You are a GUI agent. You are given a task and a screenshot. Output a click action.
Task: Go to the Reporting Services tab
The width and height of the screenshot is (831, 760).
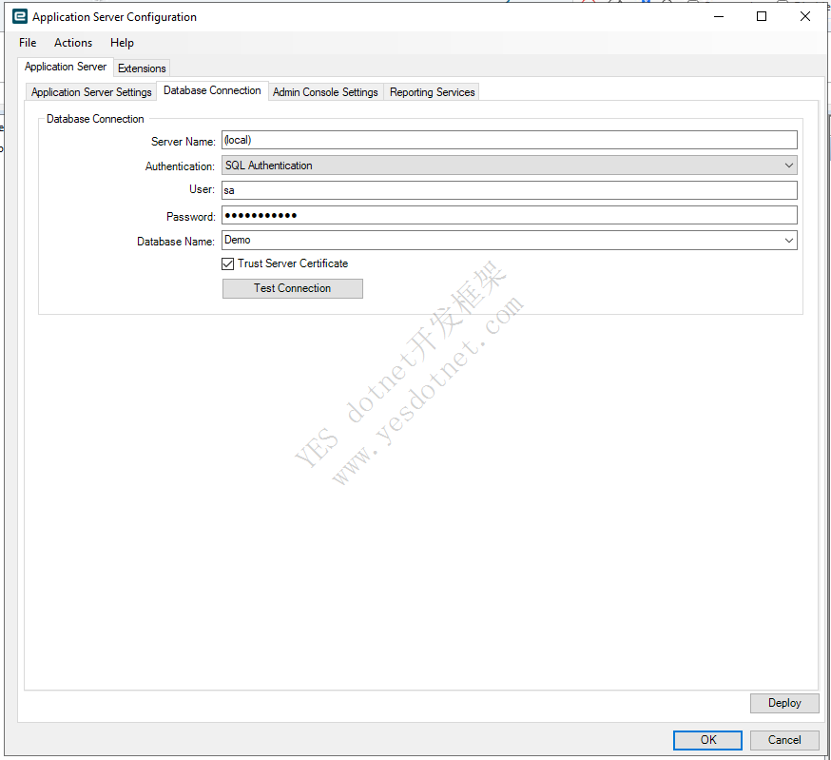[432, 92]
